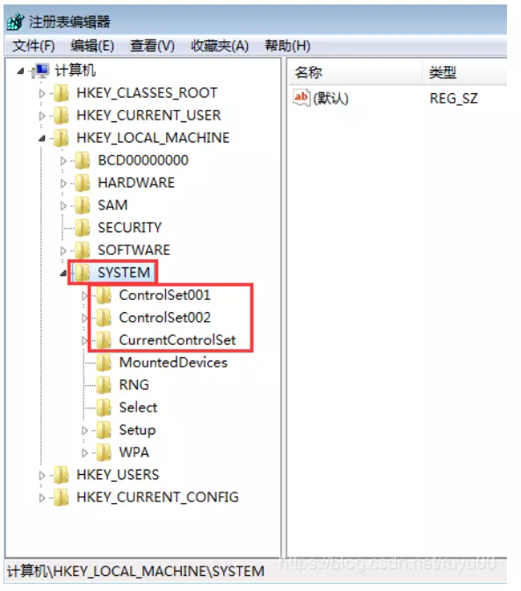This screenshot has width=521, height=591.
Task: Collapse the SYSTEM key arrow
Action: (63, 274)
